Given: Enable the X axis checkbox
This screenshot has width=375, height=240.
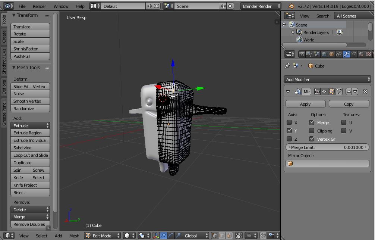Looking at the screenshot, I should (x=289, y=123).
